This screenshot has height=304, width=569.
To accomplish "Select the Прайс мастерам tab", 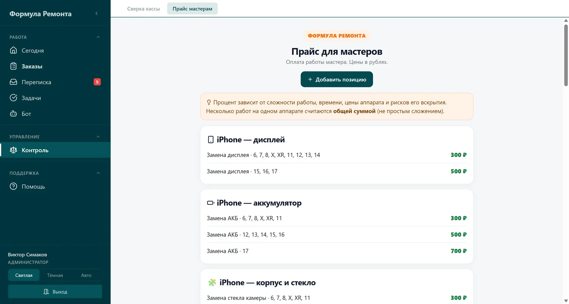I will [x=192, y=9].
